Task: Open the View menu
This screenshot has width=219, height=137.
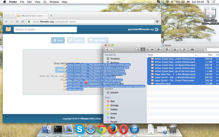Action: click(38, 2)
